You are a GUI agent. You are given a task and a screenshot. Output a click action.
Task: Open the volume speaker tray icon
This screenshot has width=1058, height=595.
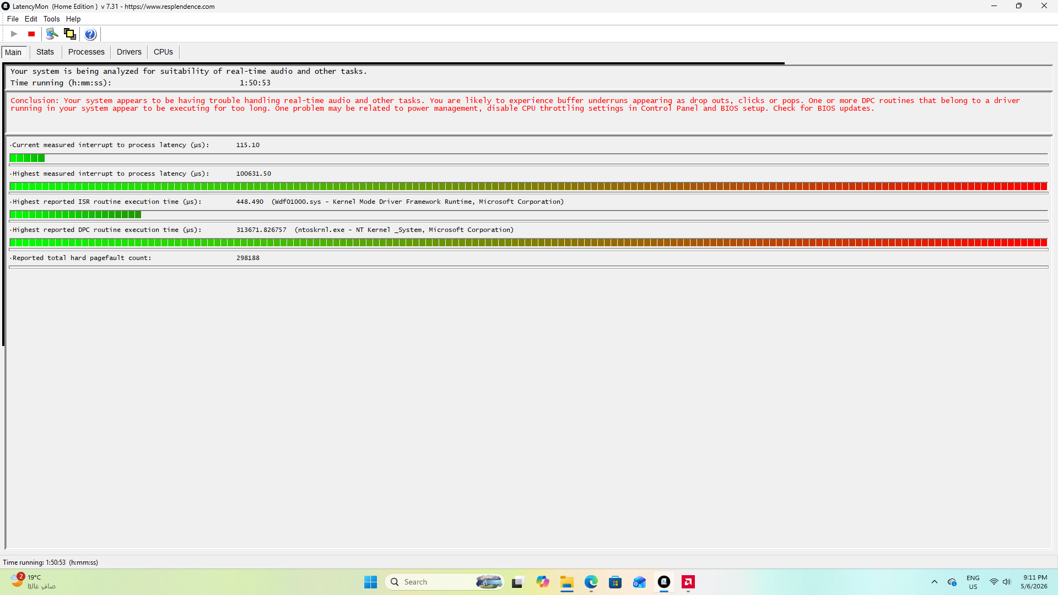(1007, 582)
